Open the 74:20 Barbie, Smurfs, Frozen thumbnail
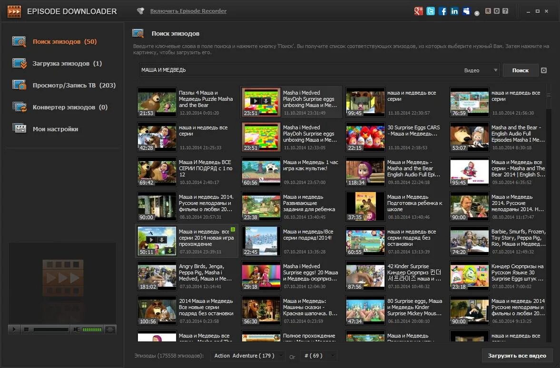Image resolution: width=560 pixels, height=368 pixels. point(469,241)
